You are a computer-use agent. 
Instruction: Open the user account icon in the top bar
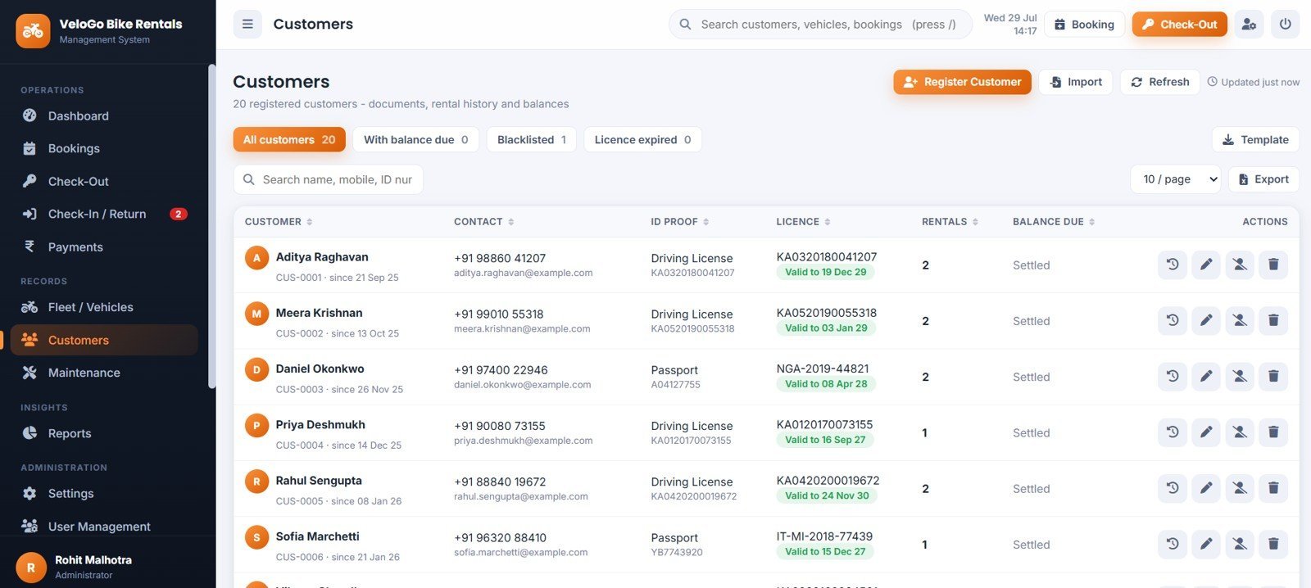click(x=1249, y=25)
